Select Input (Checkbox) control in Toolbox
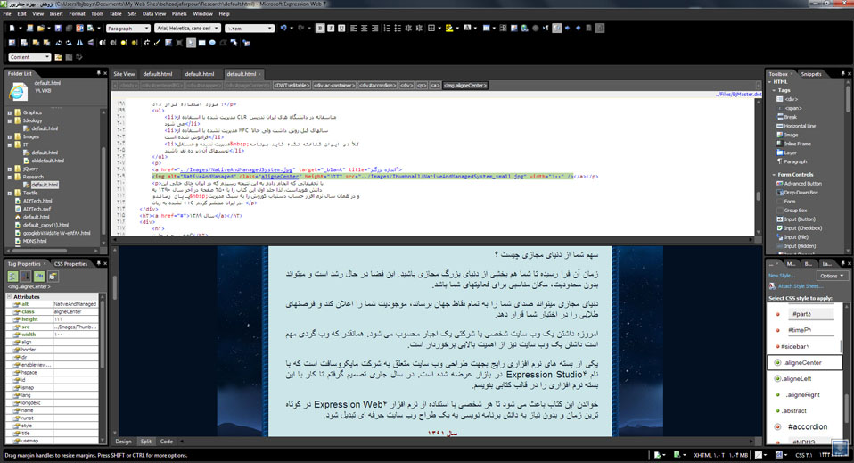This screenshot has width=854, height=463. tap(805, 227)
